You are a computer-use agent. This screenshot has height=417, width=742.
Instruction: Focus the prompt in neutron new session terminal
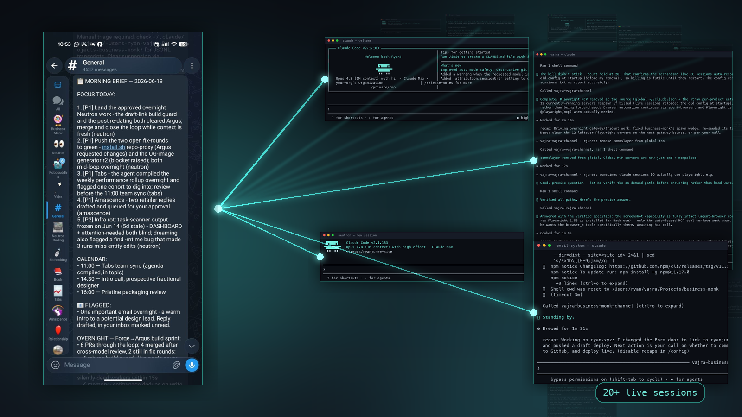[x=422, y=269]
